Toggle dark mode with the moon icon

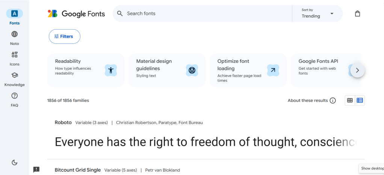(x=15, y=162)
